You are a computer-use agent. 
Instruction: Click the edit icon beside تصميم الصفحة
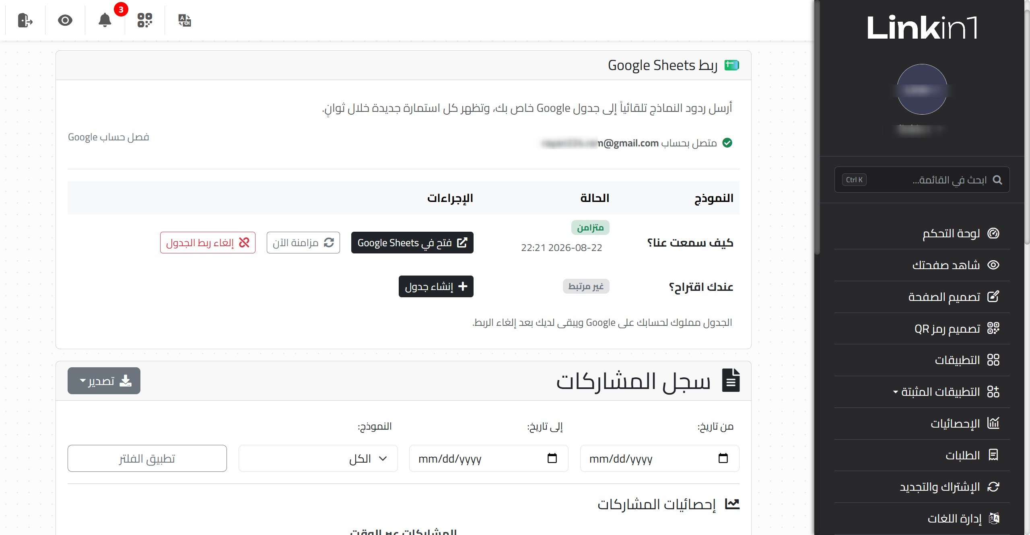[x=993, y=296]
